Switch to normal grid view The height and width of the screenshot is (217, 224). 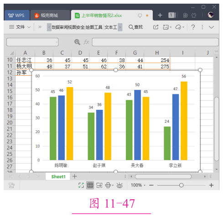tap(90, 185)
